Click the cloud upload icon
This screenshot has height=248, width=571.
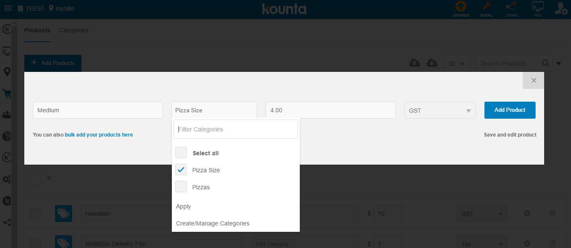point(414,63)
